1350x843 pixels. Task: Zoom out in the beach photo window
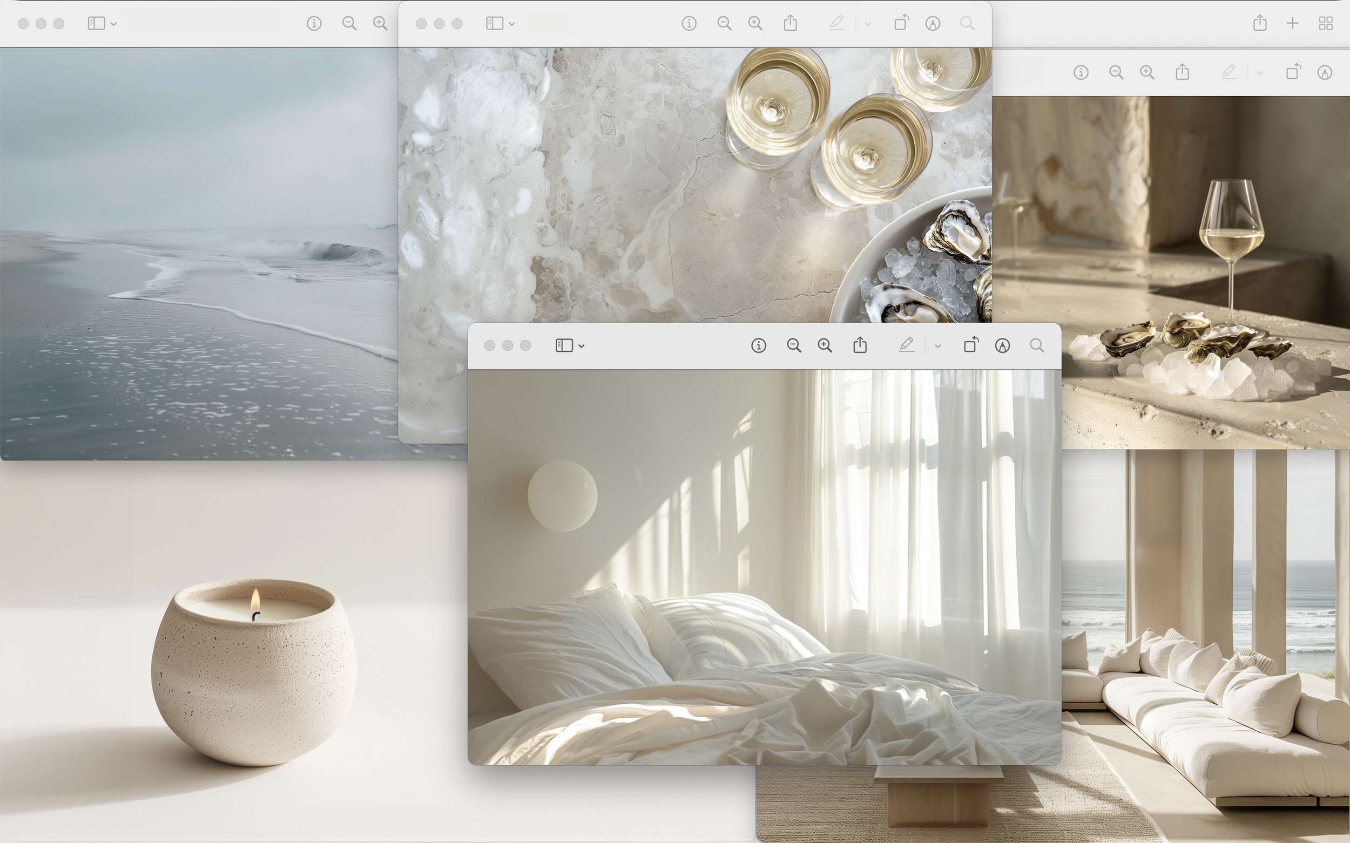349,23
